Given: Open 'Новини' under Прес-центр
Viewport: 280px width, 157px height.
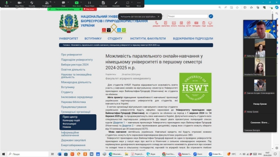Looking at the screenshot, I should [67, 127].
